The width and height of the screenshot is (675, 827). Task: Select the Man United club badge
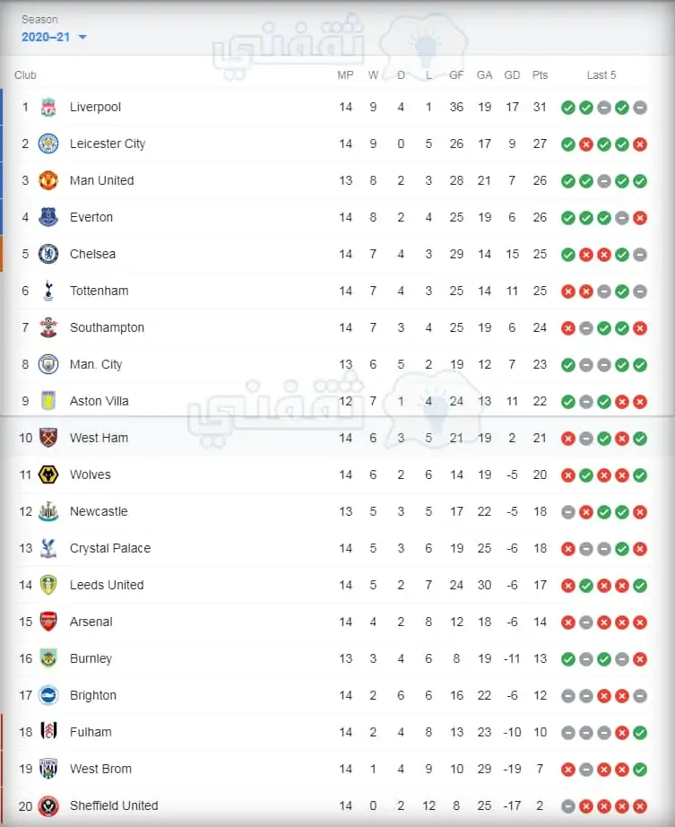[48, 180]
